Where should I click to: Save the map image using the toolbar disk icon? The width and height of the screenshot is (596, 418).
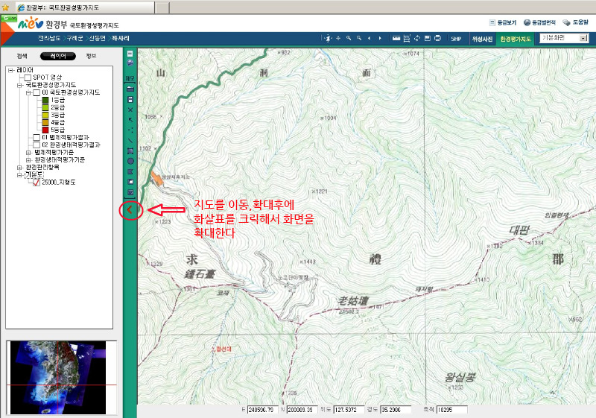[x=427, y=39]
